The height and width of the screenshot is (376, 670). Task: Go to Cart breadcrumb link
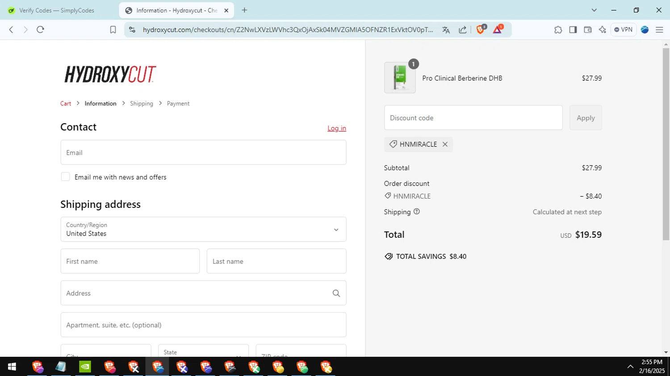[x=66, y=103]
